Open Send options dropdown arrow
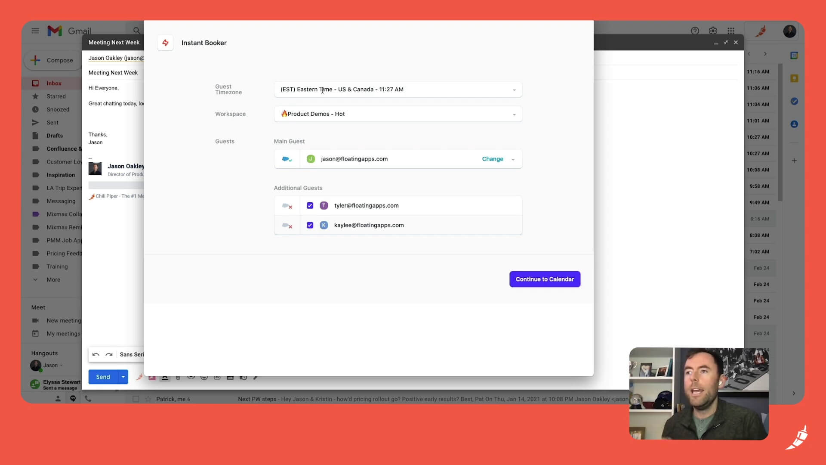This screenshot has height=465, width=826. pyautogui.click(x=123, y=377)
